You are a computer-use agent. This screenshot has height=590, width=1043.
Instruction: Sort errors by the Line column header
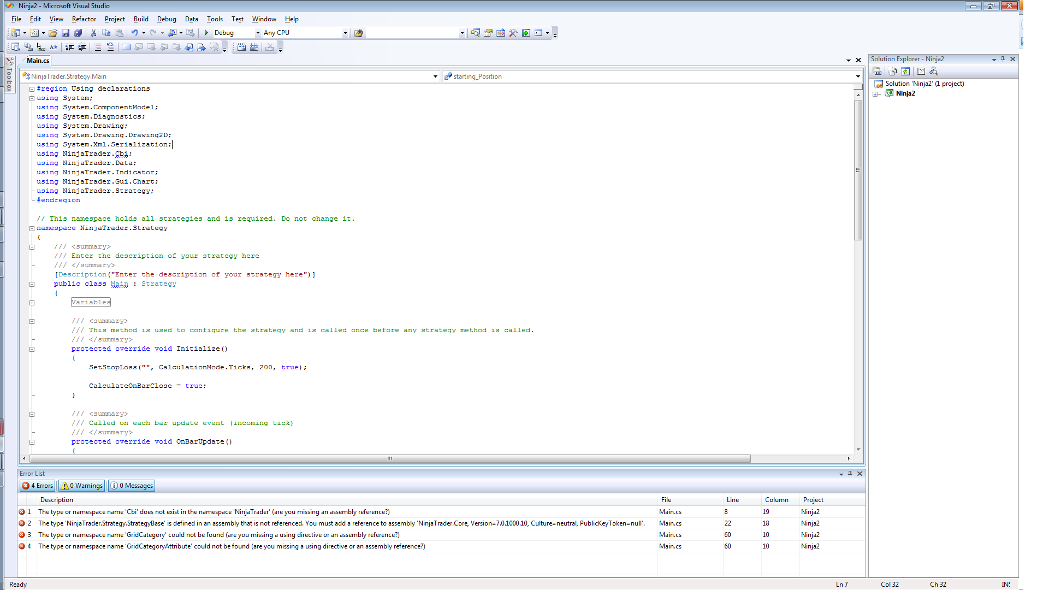pyautogui.click(x=742, y=500)
